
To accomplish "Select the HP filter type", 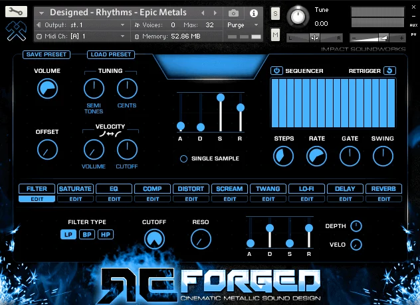I will click(106, 235).
